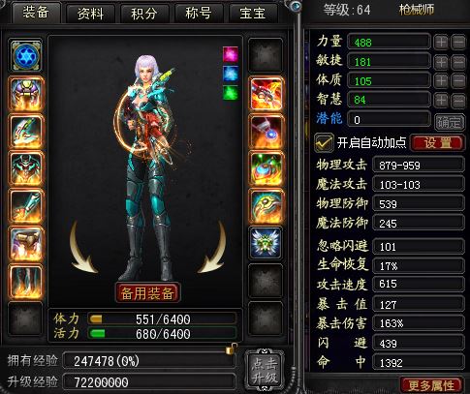Screen dimensions: 470x394
Task: Increase 智慧 with its plus button
Action: [x=441, y=100]
